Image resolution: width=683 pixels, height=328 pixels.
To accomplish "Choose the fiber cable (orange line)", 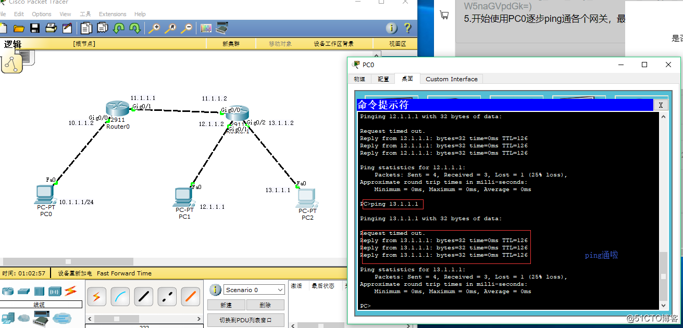I will pyautogui.click(x=191, y=297).
